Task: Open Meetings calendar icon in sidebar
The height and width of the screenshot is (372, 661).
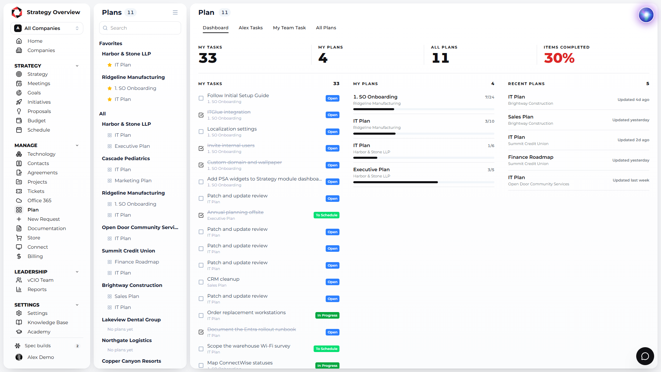Action: (x=19, y=83)
